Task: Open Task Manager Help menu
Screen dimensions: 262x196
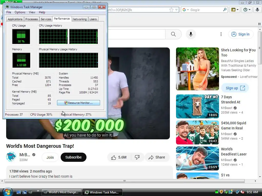Action: (x=42, y=12)
